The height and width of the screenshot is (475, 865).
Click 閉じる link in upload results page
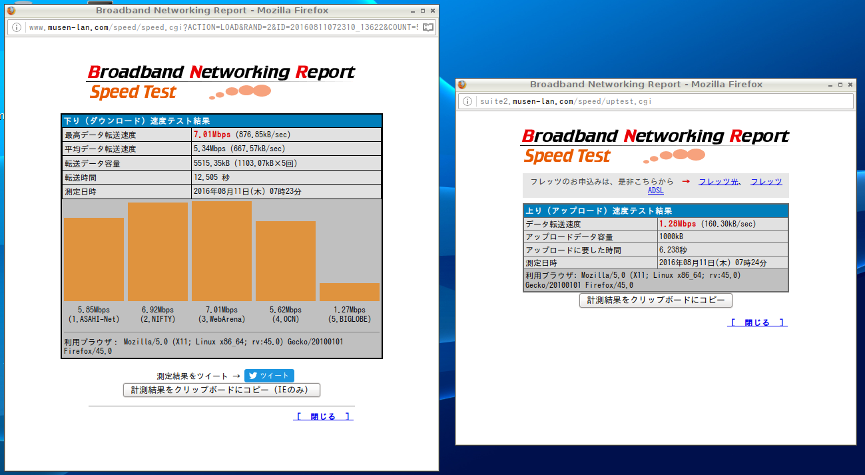tap(757, 322)
